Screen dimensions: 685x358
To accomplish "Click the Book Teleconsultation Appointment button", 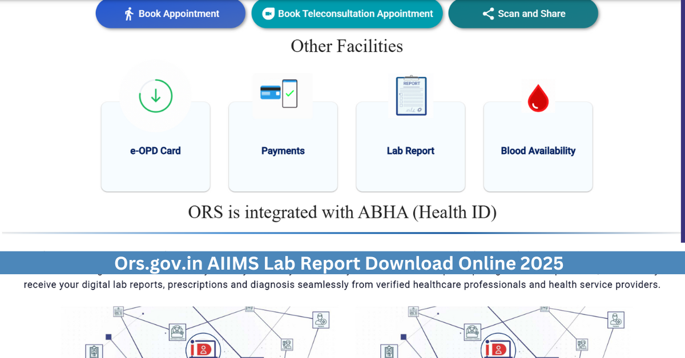I will (347, 13).
